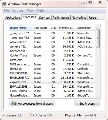This screenshot has width=108, height=120.
Task: Open the Networking tab
Action: coord(79,18)
